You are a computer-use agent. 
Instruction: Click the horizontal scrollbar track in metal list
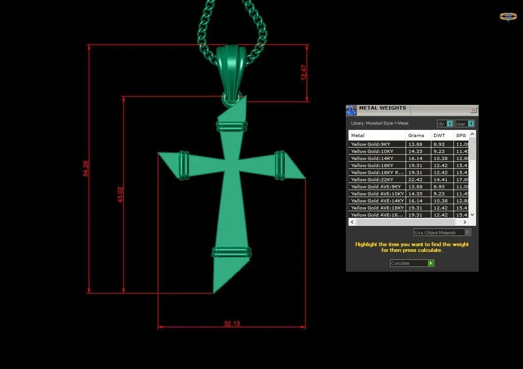[405, 222]
